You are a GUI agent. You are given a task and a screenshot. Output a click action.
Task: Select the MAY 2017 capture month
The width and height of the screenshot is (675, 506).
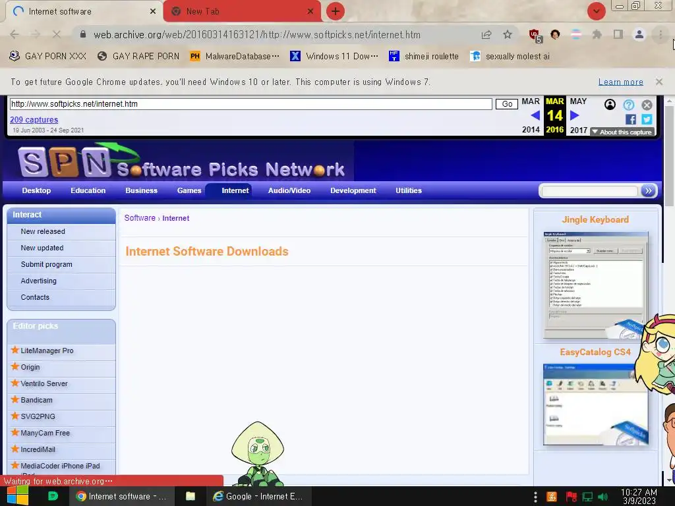[578, 101]
